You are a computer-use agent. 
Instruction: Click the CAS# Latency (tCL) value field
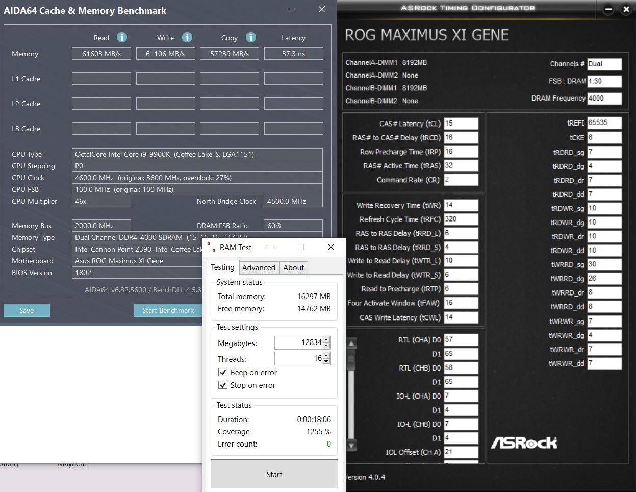tap(461, 124)
